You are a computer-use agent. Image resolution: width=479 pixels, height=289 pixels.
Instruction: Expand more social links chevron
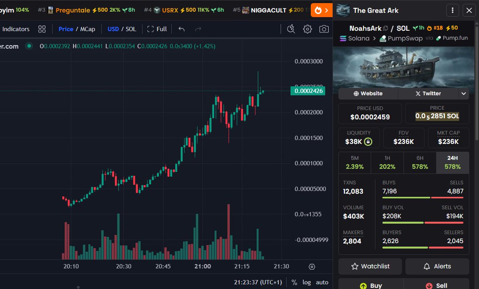(x=463, y=94)
